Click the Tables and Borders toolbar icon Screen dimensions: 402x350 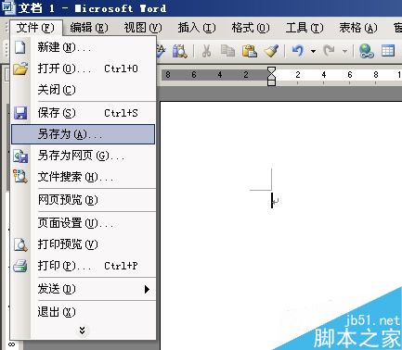tap(388, 51)
